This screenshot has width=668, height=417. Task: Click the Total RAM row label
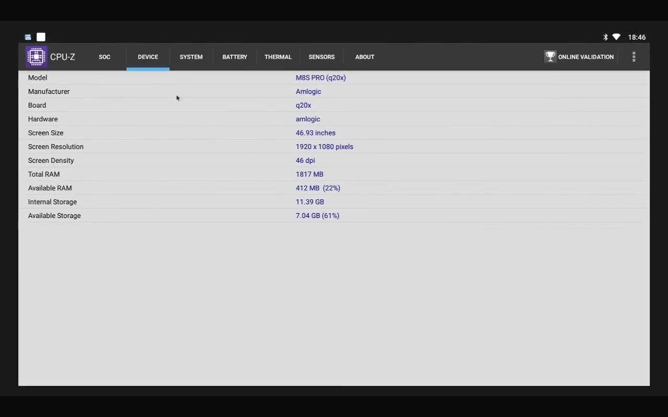(x=44, y=174)
